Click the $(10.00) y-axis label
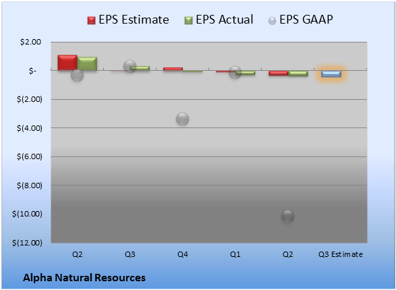 pos(27,214)
